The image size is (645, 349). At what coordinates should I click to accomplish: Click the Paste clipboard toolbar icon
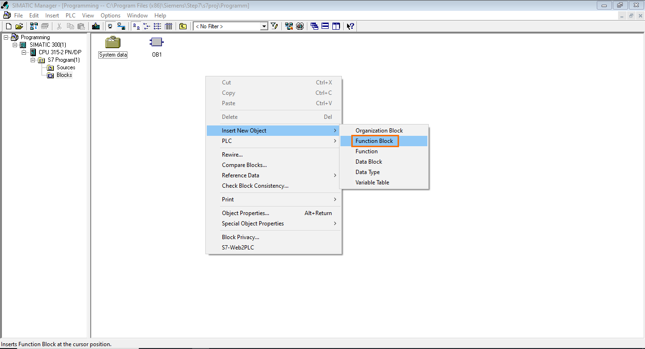81,26
